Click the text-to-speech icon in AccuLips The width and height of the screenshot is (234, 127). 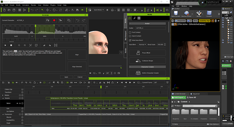coord(60,20)
